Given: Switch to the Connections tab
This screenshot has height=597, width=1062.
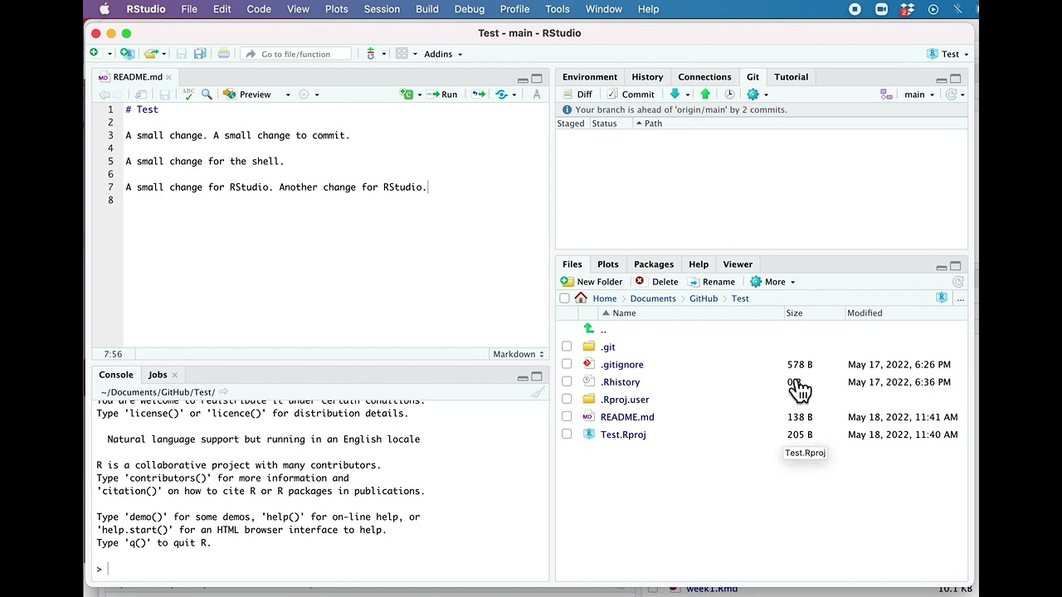Looking at the screenshot, I should tap(704, 77).
